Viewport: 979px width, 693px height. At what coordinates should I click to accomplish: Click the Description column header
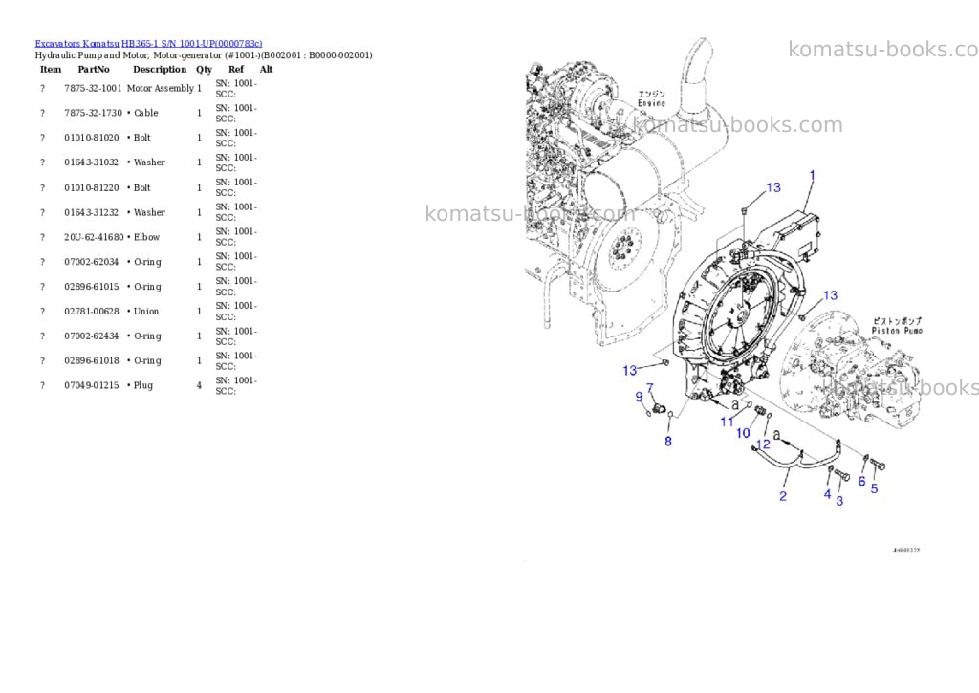pyautogui.click(x=160, y=69)
